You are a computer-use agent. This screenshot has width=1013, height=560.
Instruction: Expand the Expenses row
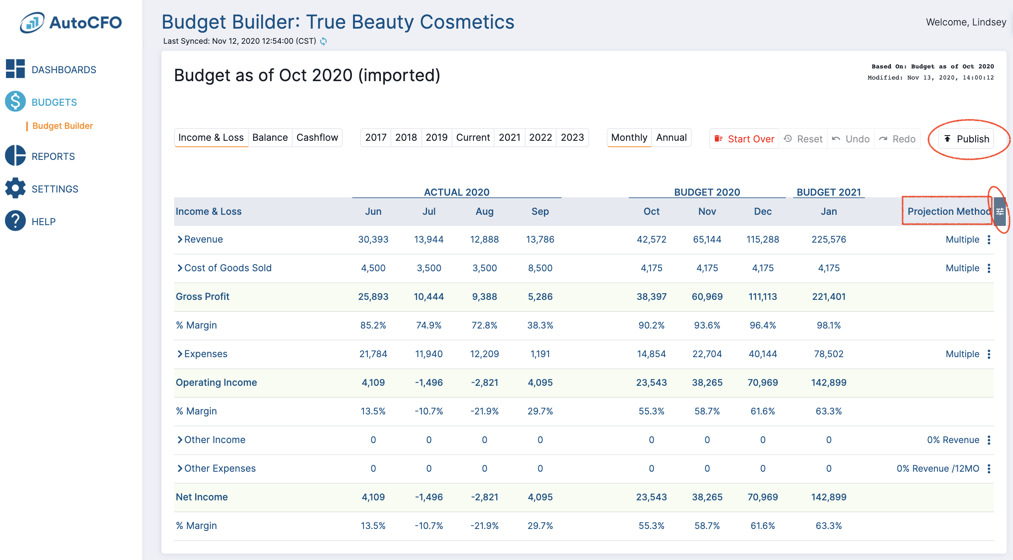pyautogui.click(x=180, y=354)
